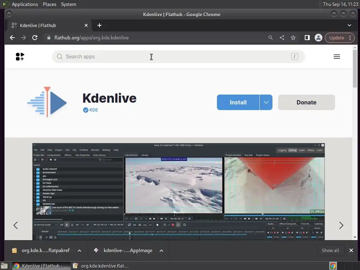The image size is (360, 270).
Task: Click the KDE verified badge icon
Action: [x=86, y=110]
